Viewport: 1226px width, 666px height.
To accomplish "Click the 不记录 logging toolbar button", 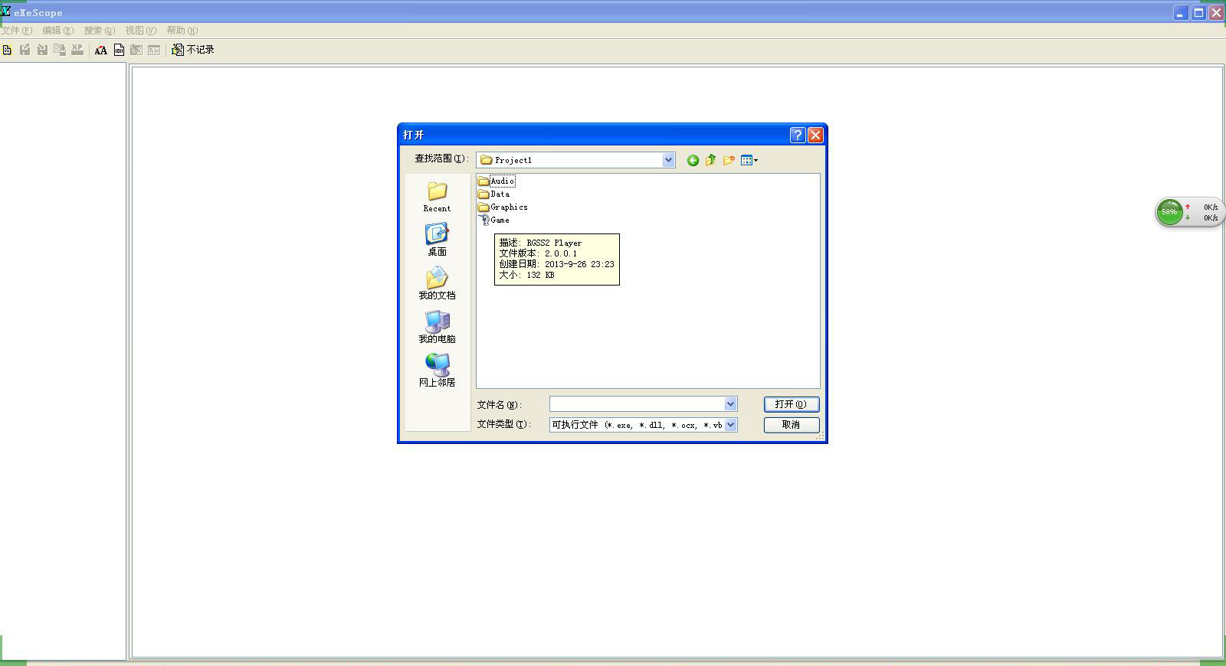I will (x=192, y=50).
